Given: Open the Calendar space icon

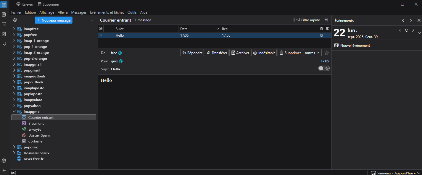Looking at the screenshot, I should [4, 24].
